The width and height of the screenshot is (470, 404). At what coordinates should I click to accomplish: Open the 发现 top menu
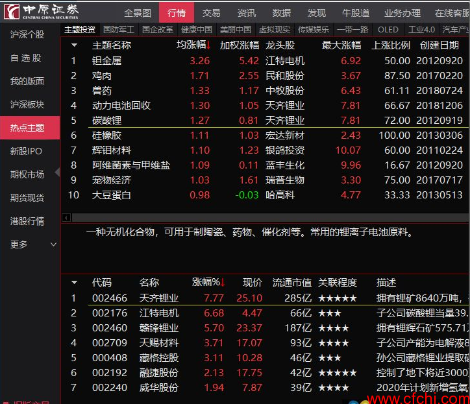pos(317,13)
